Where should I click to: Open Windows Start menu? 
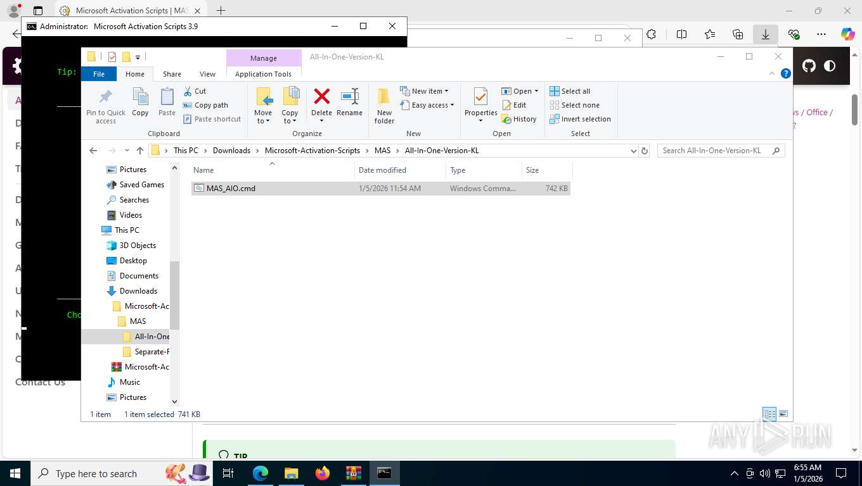pos(15,473)
